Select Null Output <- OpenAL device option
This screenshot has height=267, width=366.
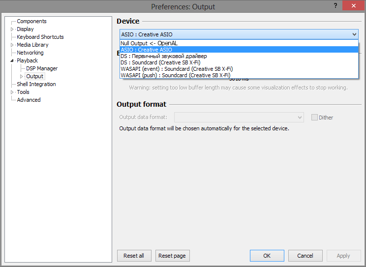click(149, 43)
